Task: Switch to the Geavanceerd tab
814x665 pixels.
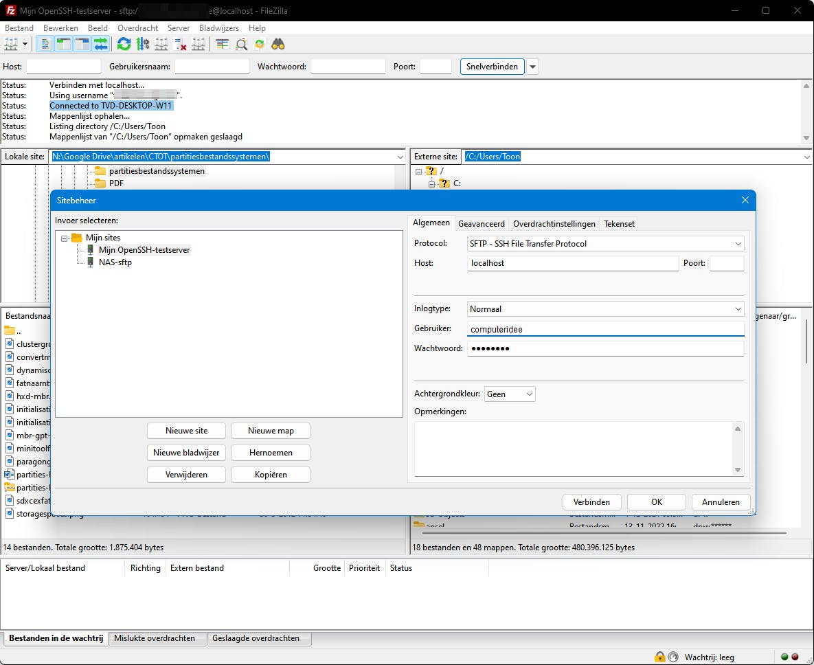Action: pyautogui.click(x=482, y=224)
